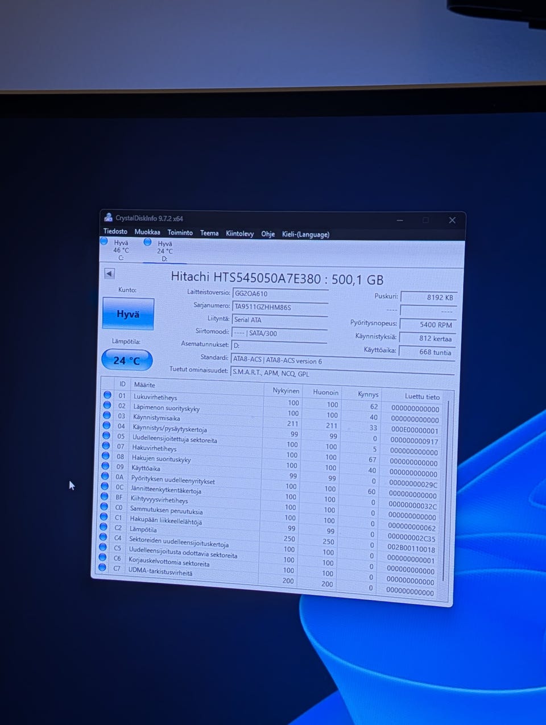Image resolution: width=546 pixels, height=725 pixels.
Task: Click the Siirtomoodi field SATA/300
Action: pos(279,334)
